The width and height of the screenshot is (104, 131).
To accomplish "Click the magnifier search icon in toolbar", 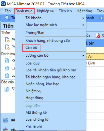I will 7,18.
